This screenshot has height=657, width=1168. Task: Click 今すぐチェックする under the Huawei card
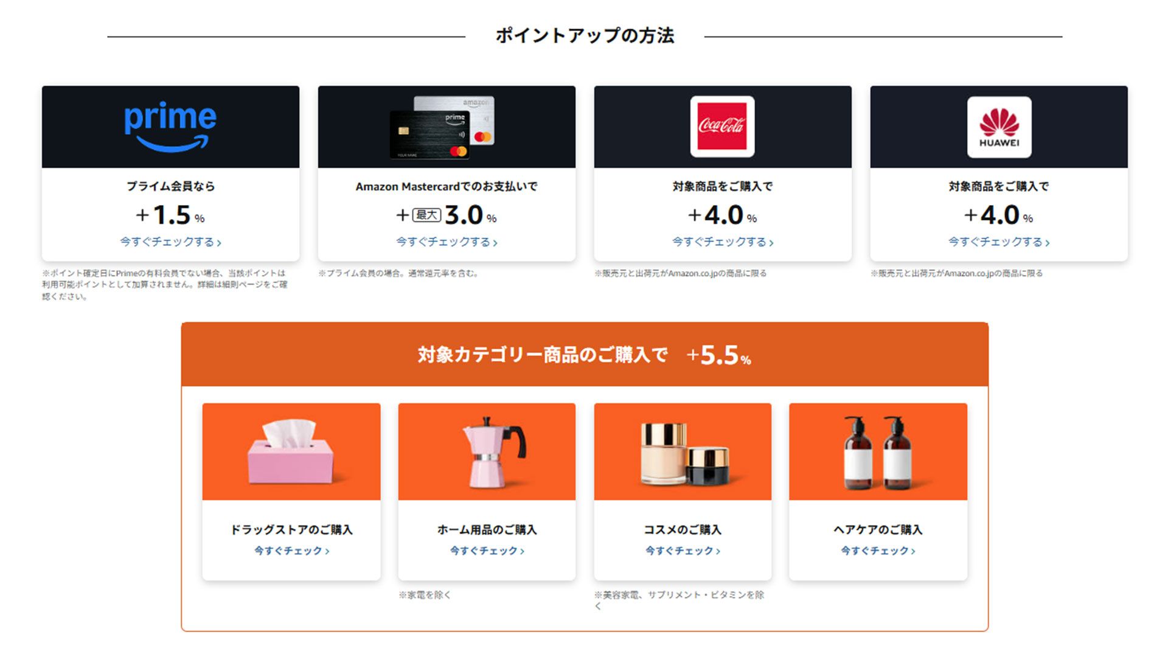click(999, 242)
